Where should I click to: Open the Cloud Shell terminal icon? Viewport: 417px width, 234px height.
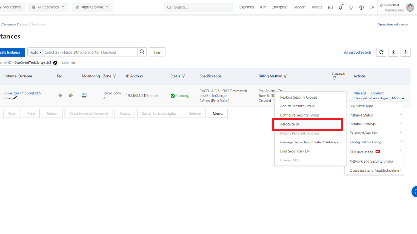[330, 7]
